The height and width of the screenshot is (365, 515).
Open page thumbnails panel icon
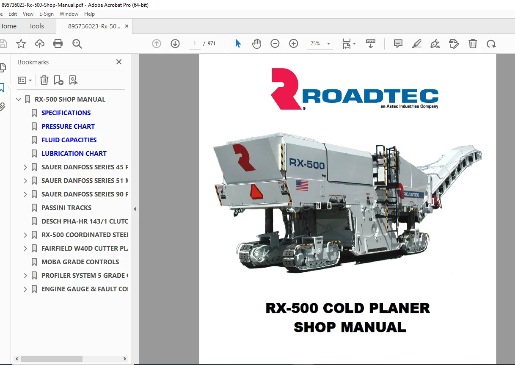(x=3, y=68)
